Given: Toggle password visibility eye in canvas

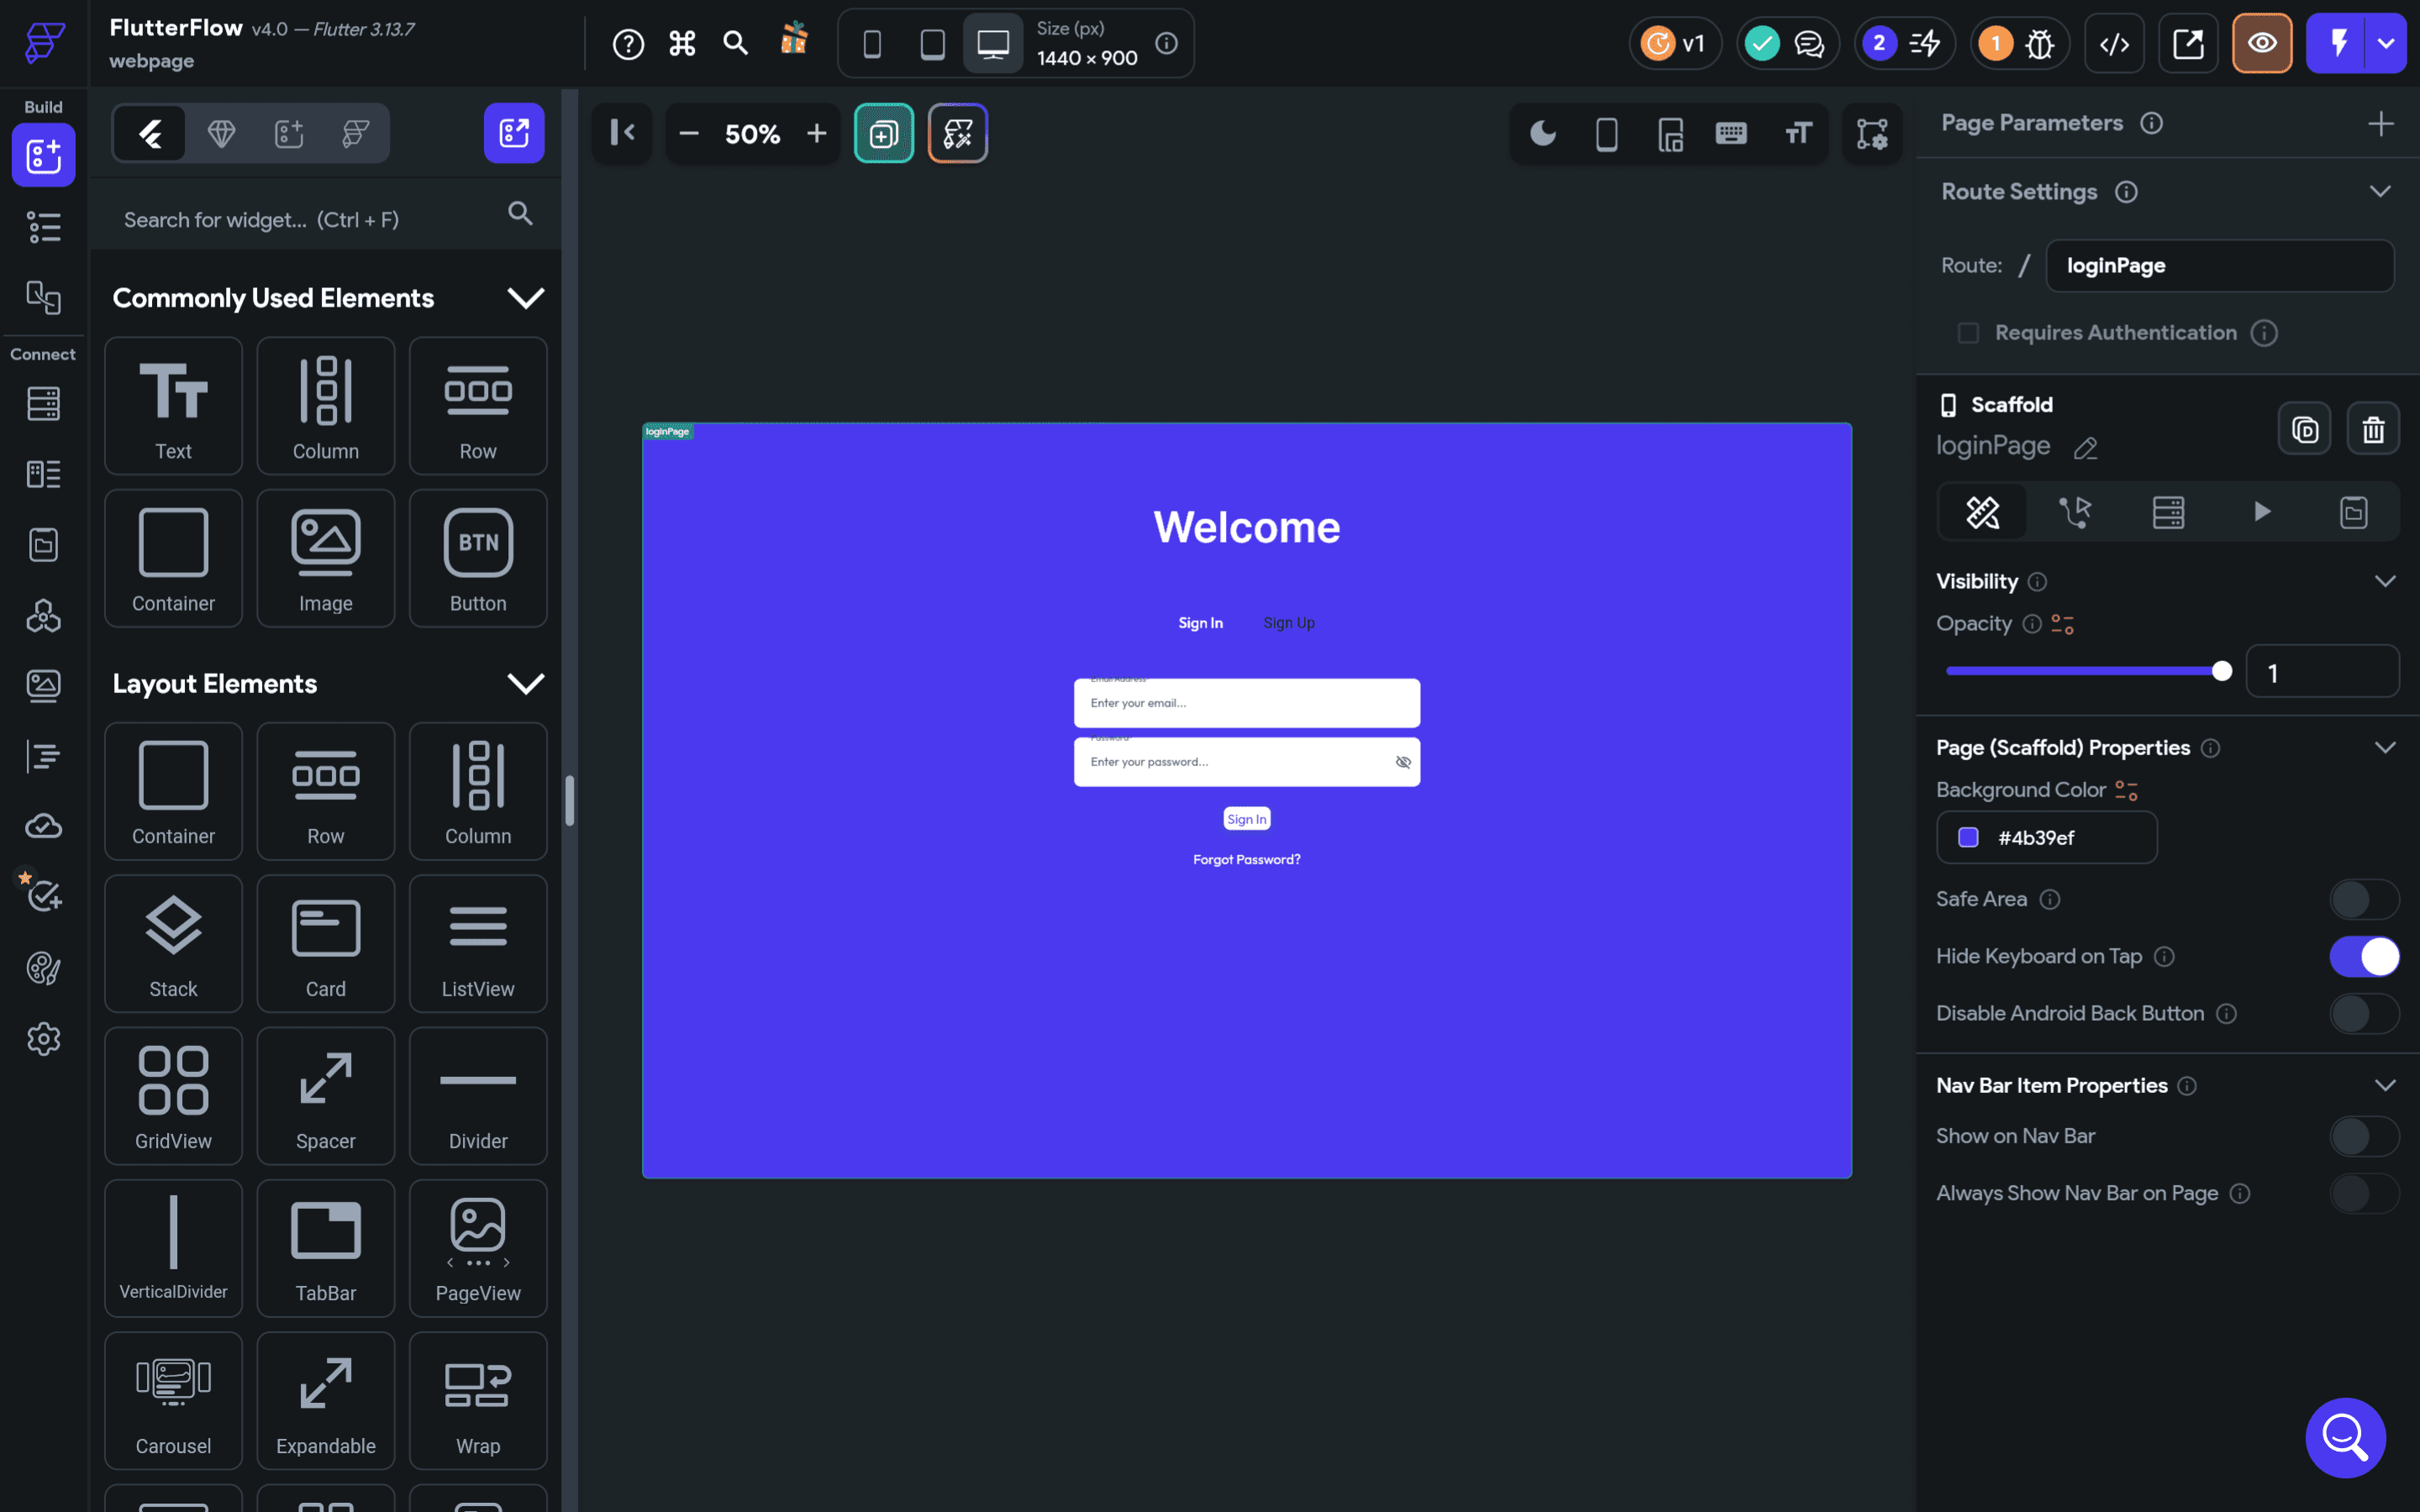Looking at the screenshot, I should coord(1403,762).
